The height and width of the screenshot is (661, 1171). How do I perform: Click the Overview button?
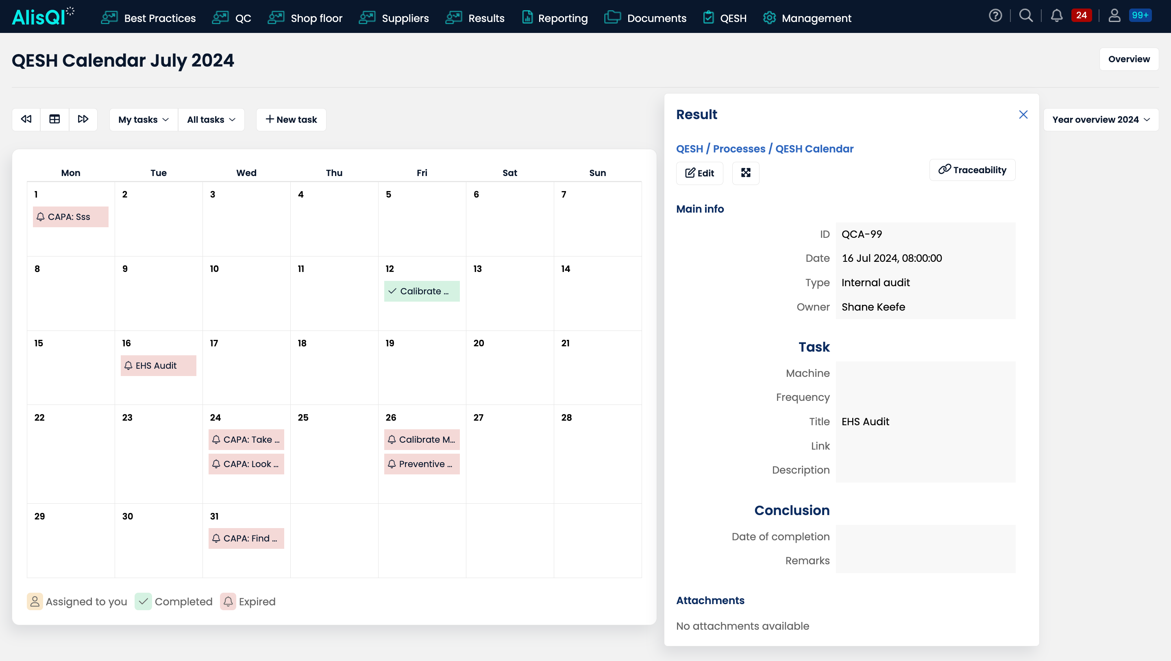pos(1129,59)
